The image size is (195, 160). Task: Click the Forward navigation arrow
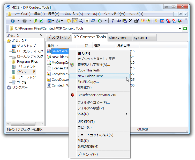coord(25,21)
